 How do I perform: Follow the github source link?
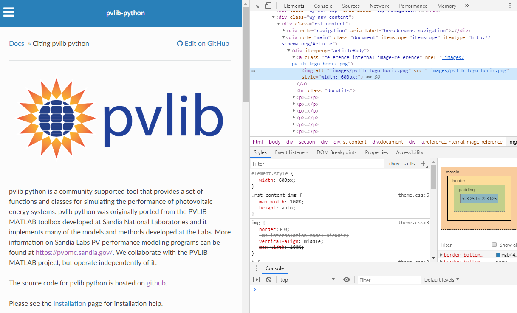coord(156,283)
